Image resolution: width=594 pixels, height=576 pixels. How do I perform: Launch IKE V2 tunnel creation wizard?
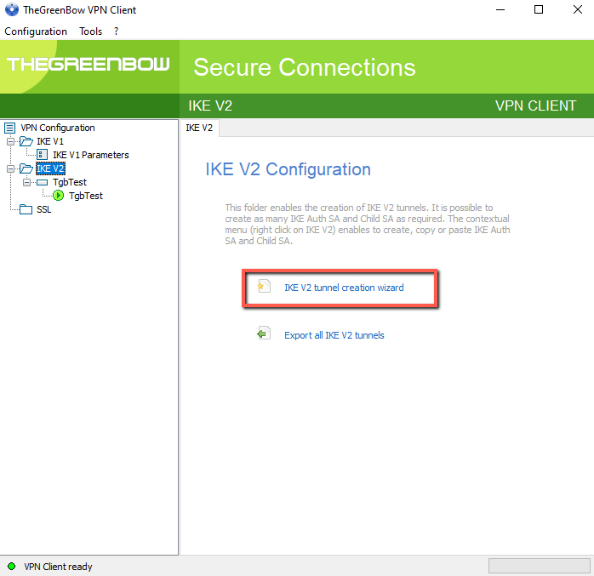click(x=344, y=288)
